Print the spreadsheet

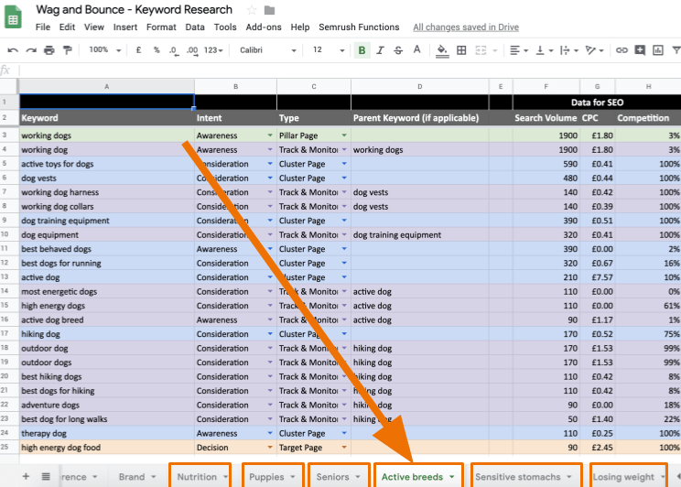click(49, 50)
